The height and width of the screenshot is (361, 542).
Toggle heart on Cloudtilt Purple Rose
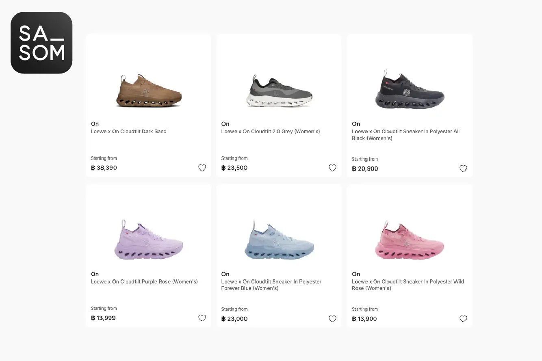[202, 318]
